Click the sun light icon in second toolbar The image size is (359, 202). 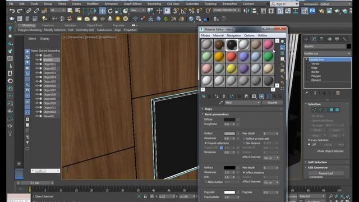(118, 19)
